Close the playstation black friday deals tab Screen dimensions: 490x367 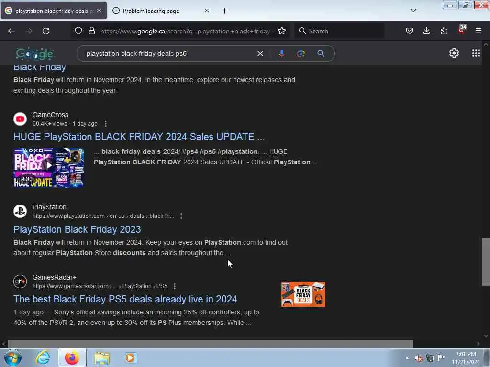click(99, 11)
